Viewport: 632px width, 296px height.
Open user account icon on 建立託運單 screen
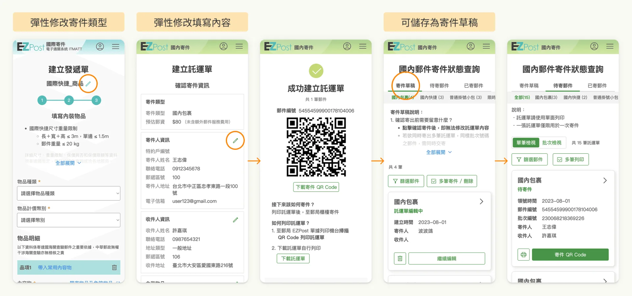(224, 46)
